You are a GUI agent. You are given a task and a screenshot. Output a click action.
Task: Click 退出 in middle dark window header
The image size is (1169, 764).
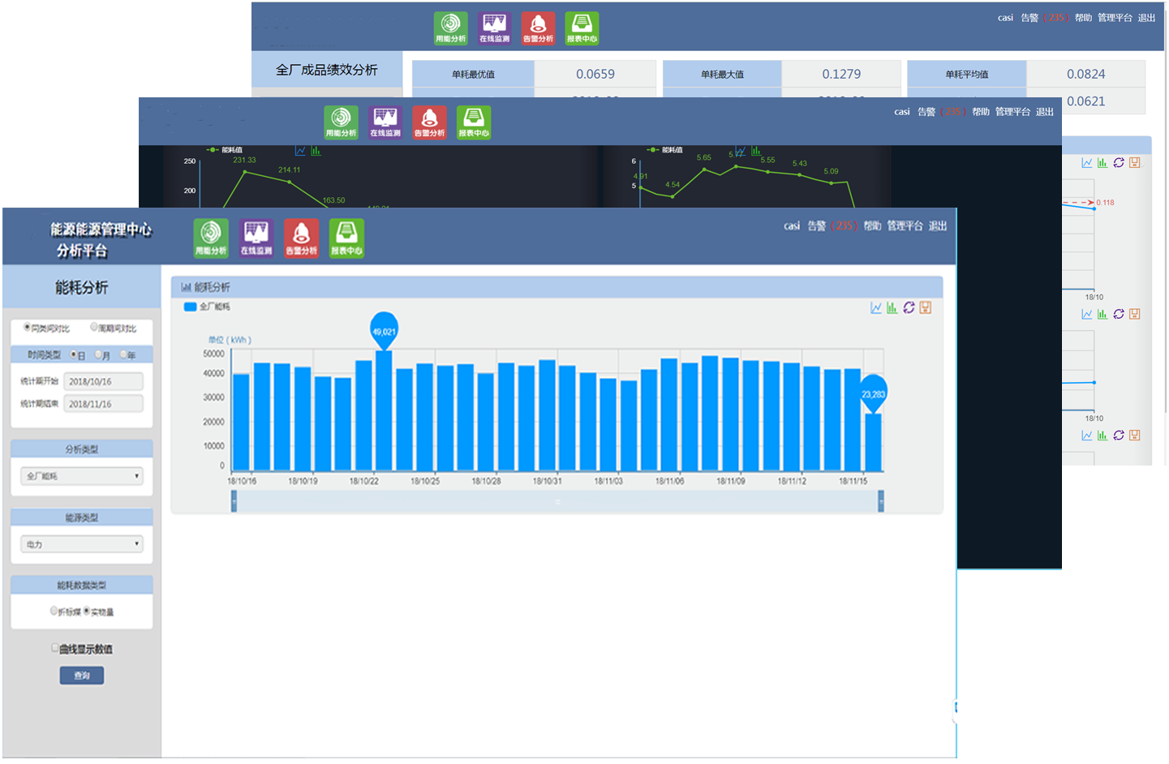[x=1045, y=112]
